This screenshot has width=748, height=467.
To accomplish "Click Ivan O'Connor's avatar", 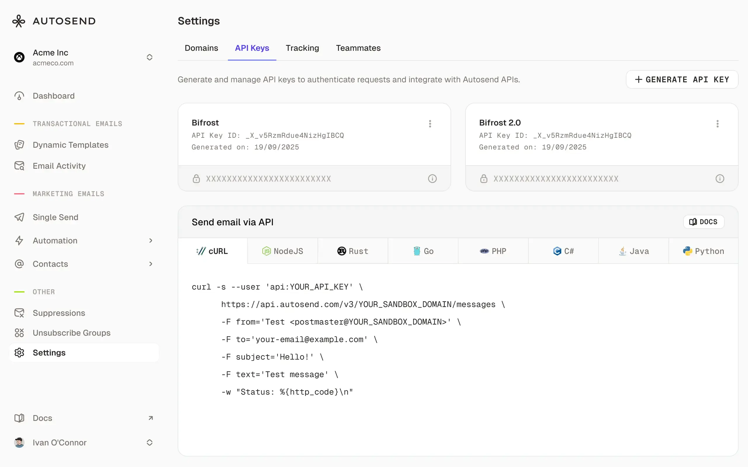I will pyautogui.click(x=19, y=442).
